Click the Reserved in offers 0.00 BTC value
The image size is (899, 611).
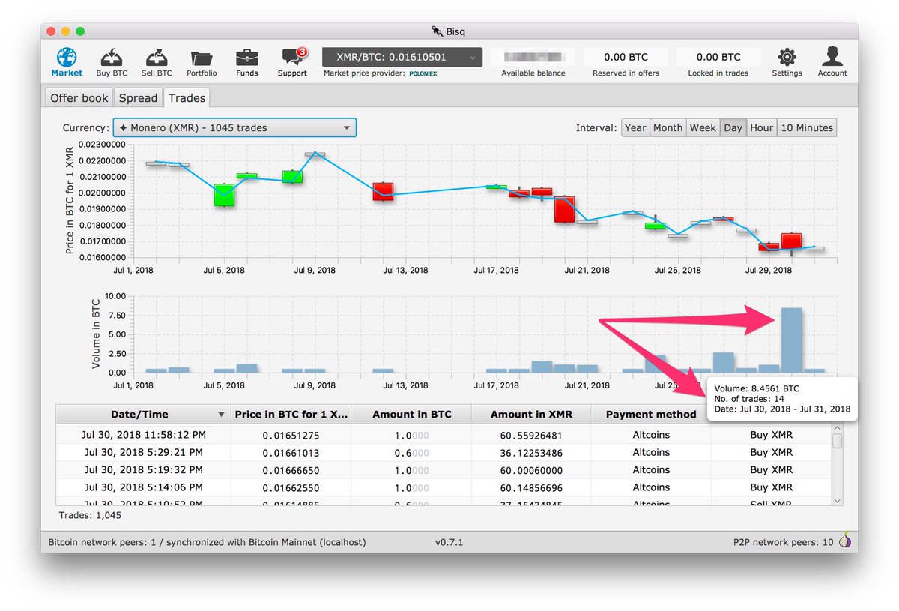(626, 57)
